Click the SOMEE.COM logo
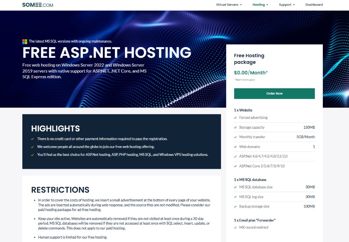The width and height of the screenshot is (349, 242). coord(38,5)
